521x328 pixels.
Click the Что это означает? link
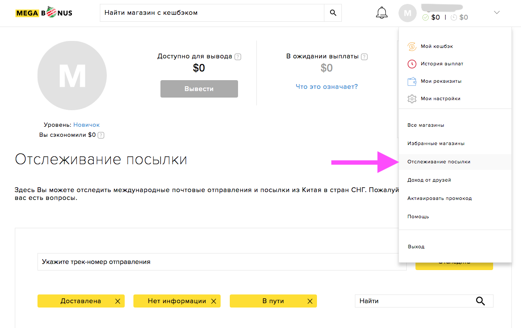pos(327,87)
